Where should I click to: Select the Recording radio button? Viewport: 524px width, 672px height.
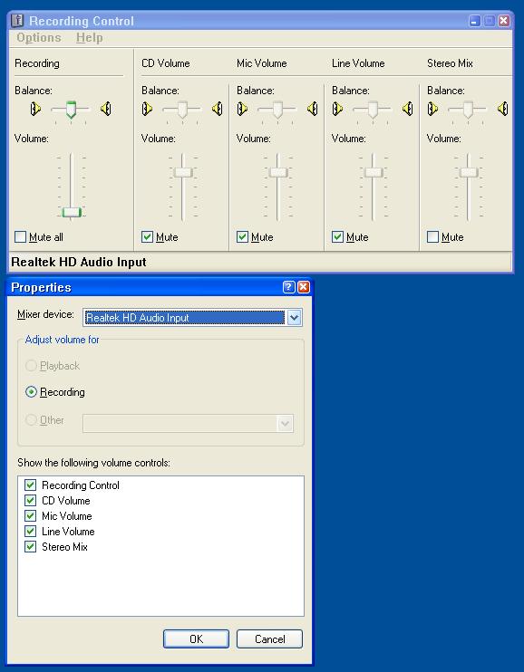(31, 392)
